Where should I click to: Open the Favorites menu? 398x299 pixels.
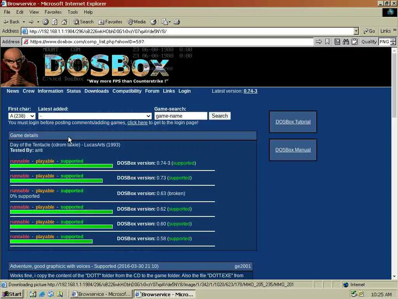point(53,12)
